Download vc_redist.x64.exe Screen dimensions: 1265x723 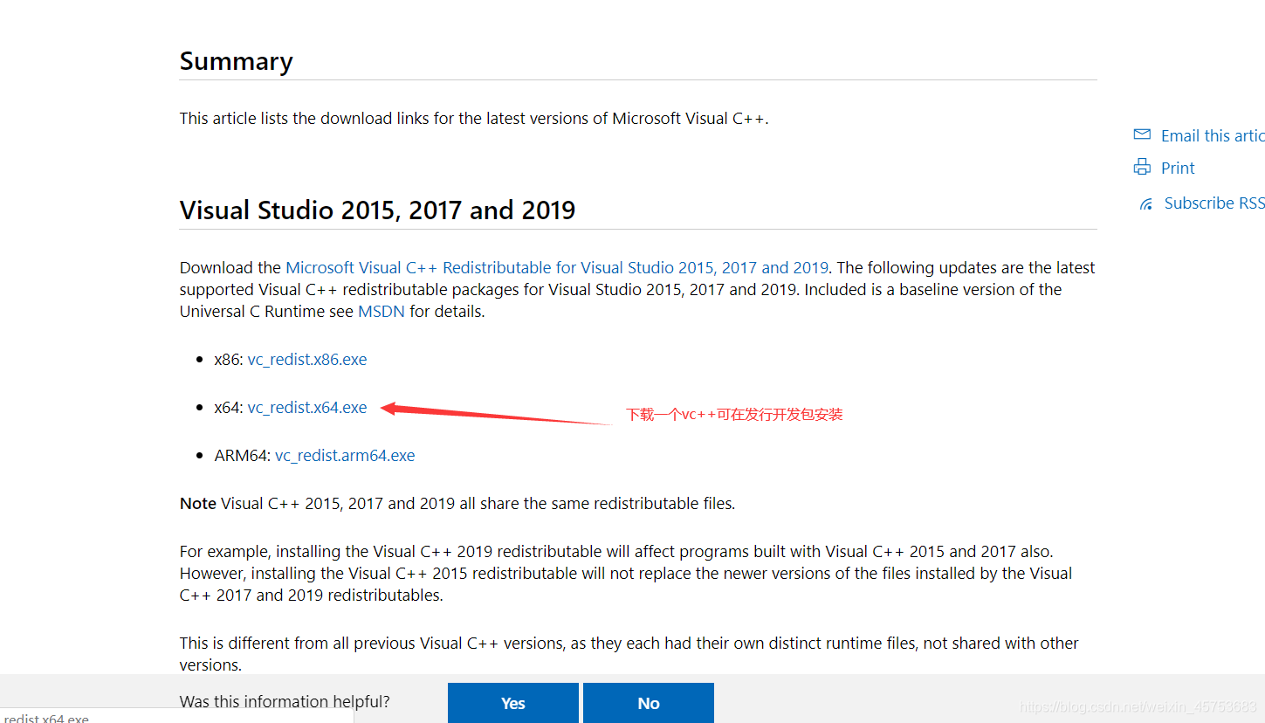point(307,407)
